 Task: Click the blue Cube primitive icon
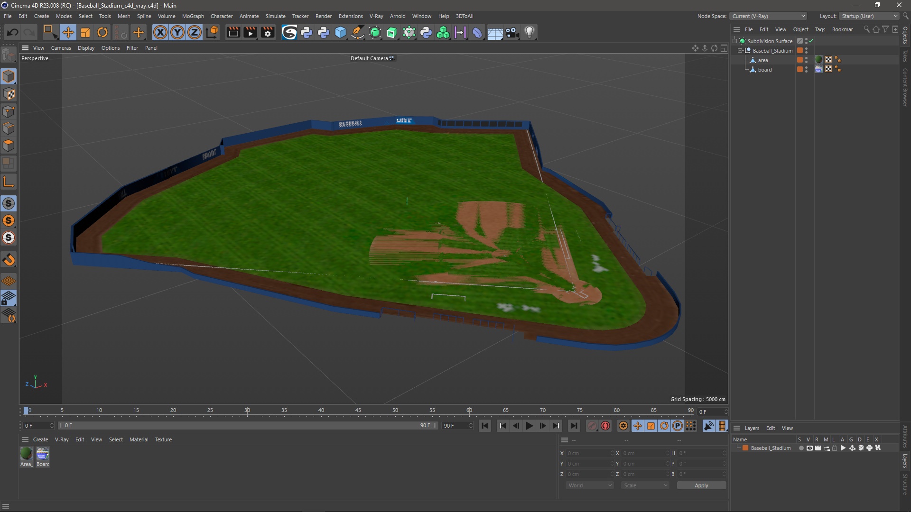pos(341,32)
